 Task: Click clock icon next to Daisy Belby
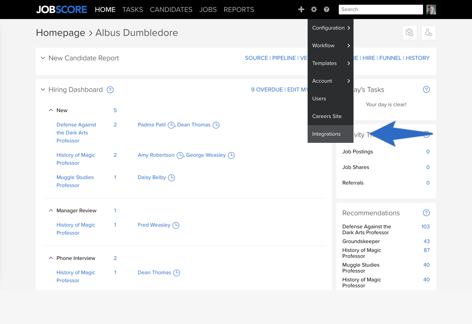171,178
